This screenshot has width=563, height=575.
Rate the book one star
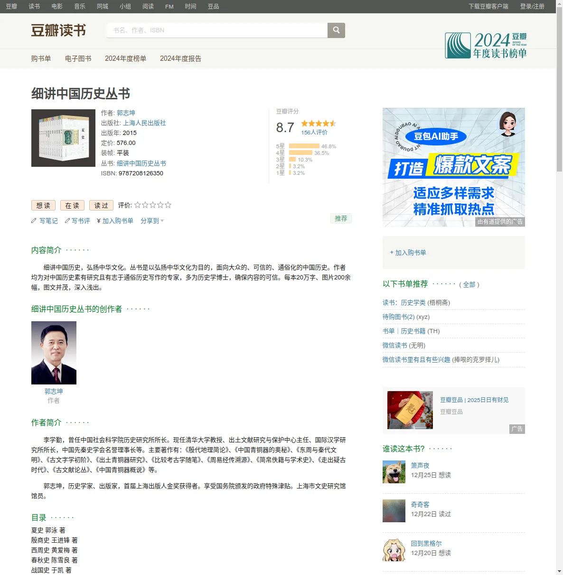pos(138,205)
